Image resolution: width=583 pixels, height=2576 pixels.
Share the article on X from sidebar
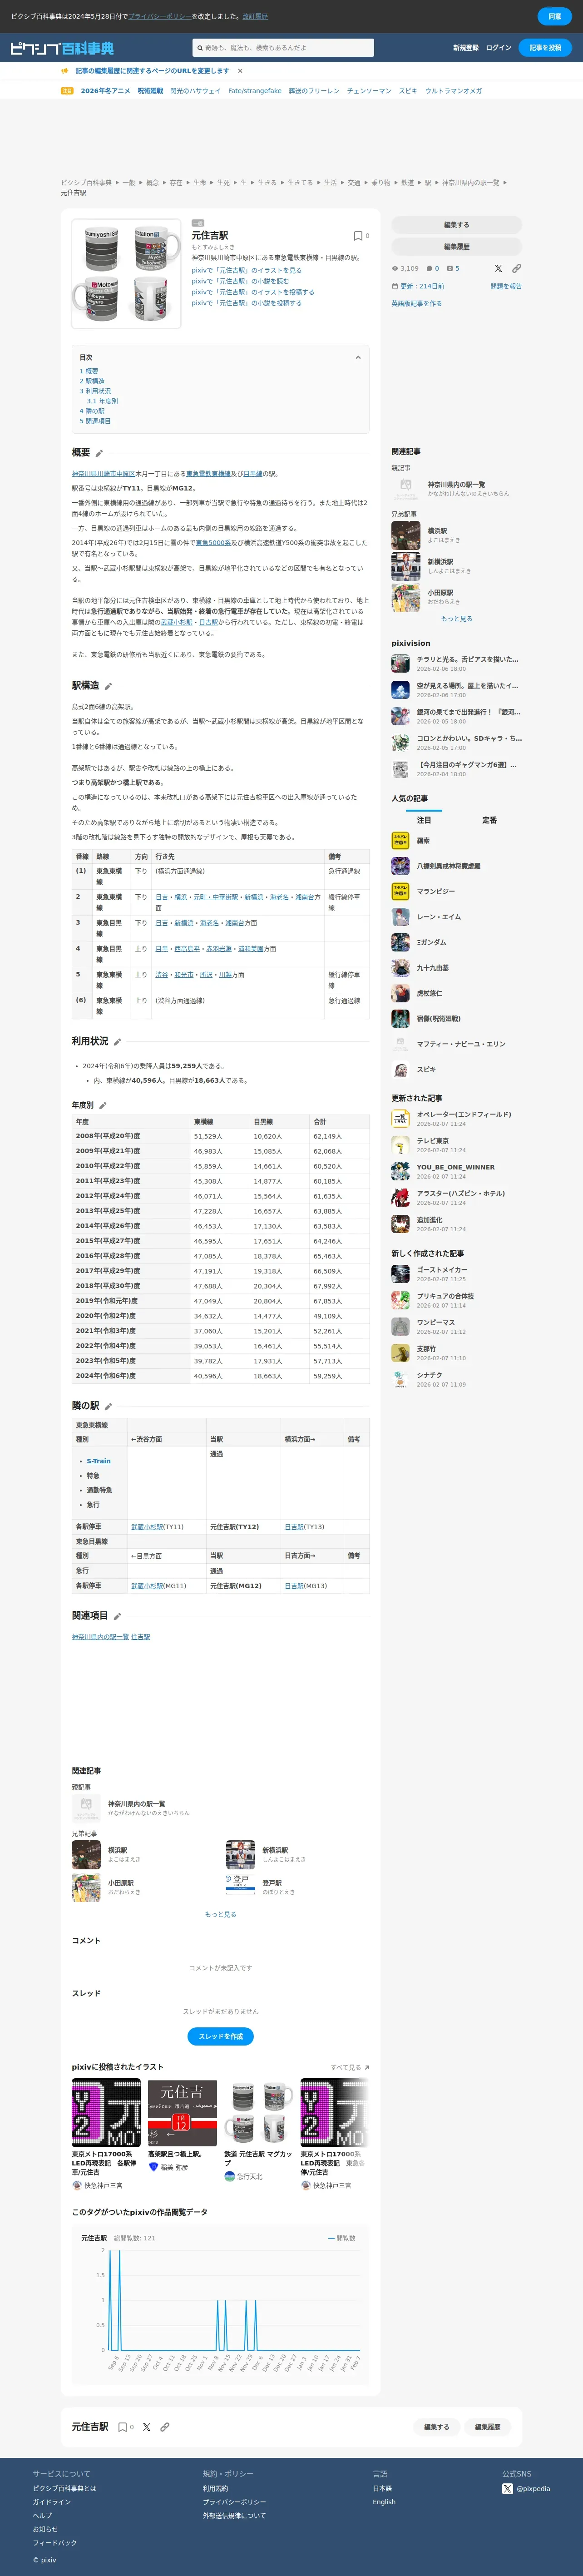click(498, 269)
